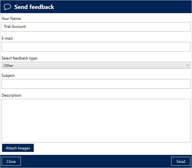Focus the Your Name input field

(96, 27)
